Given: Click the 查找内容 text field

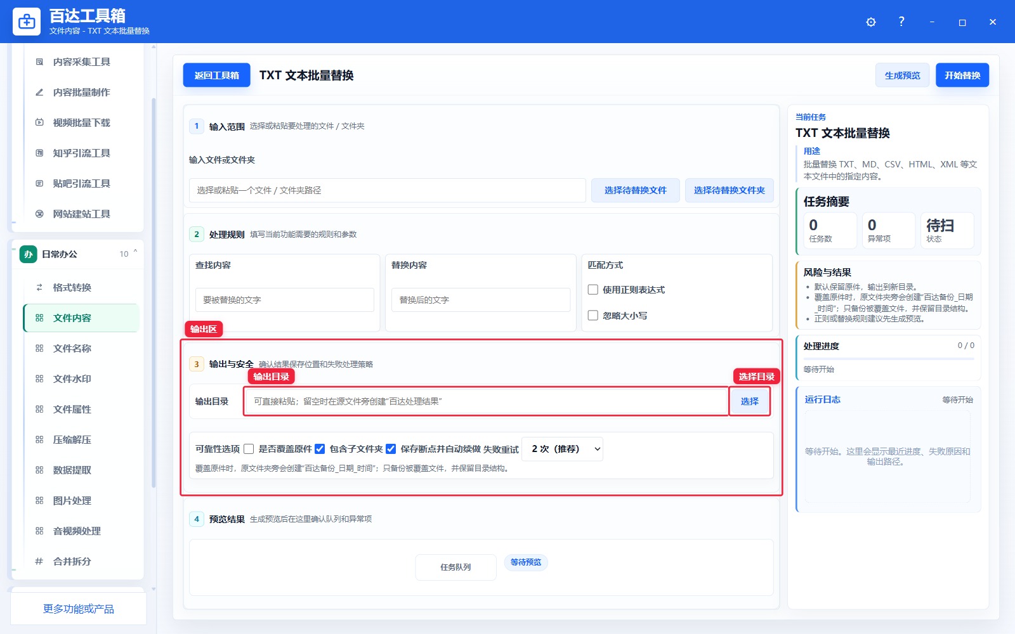Looking at the screenshot, I should [285, 300].
